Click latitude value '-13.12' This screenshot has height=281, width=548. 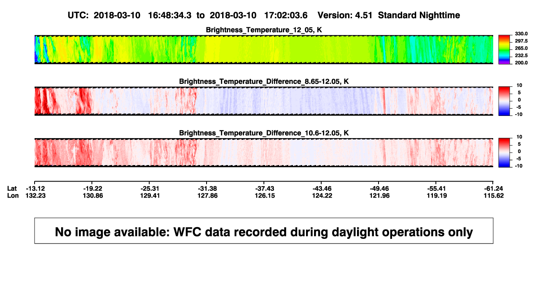coord(36,188)
